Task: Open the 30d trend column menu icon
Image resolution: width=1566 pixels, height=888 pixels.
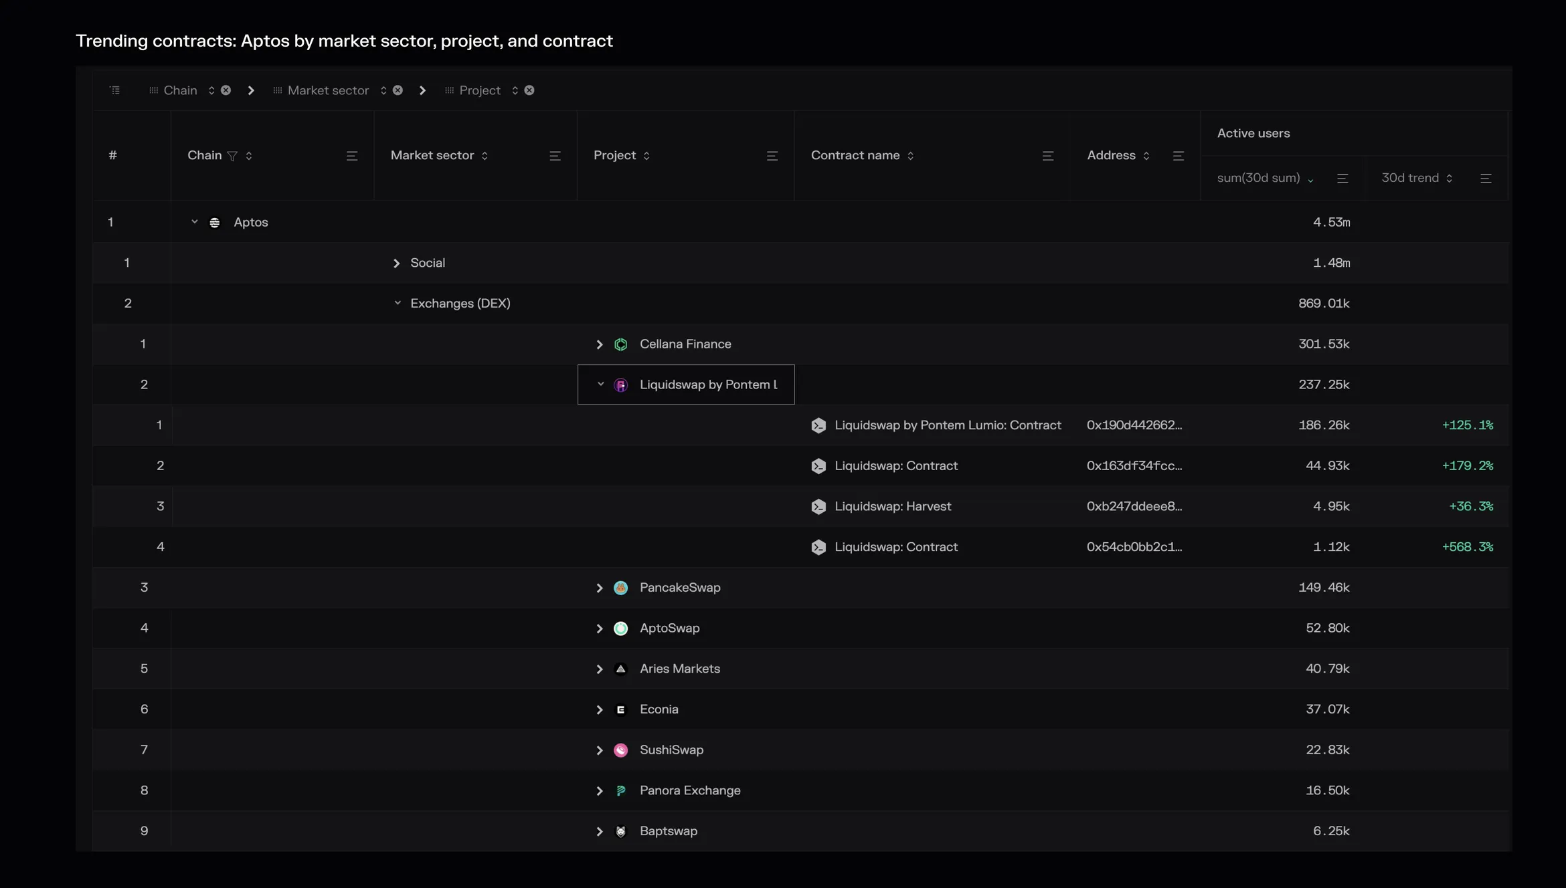Action: point(1486,179)
